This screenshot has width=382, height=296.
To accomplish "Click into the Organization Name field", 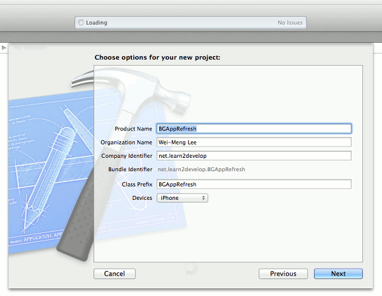I will (254, 142).
